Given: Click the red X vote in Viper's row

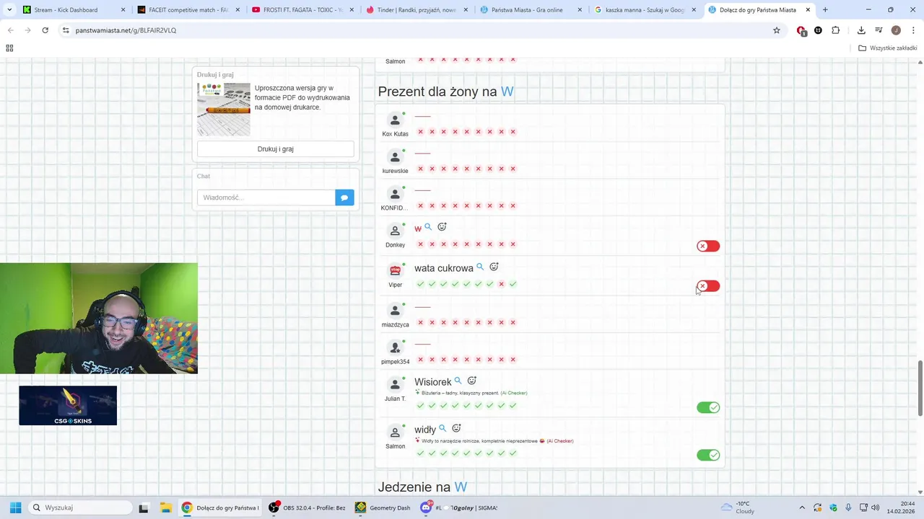Looking at the screenshot, I should coord(501,284).
